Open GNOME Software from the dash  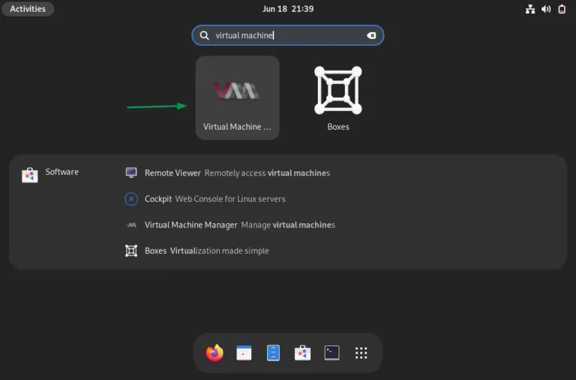pos(303,353)
